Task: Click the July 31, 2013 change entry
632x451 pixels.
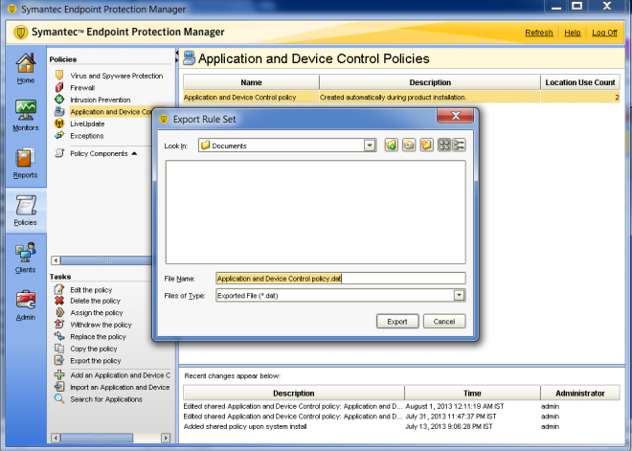Action: pyautogui.click(x=401, y=417)
